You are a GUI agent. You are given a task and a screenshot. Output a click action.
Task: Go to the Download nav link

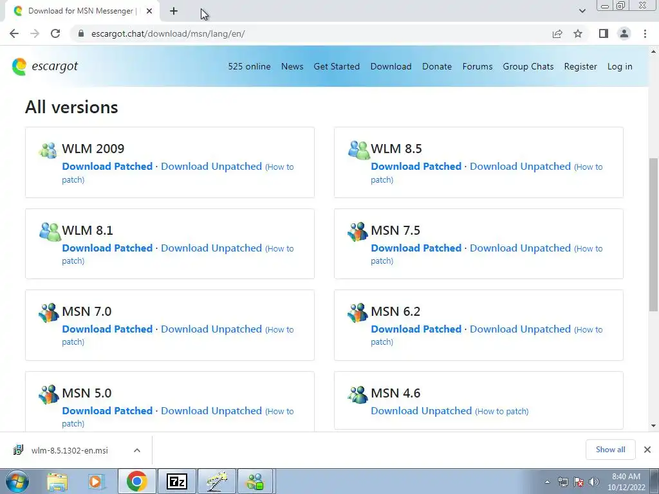(391, 66)
